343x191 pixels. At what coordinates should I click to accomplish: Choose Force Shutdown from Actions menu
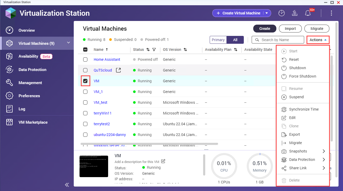(302, 76)
